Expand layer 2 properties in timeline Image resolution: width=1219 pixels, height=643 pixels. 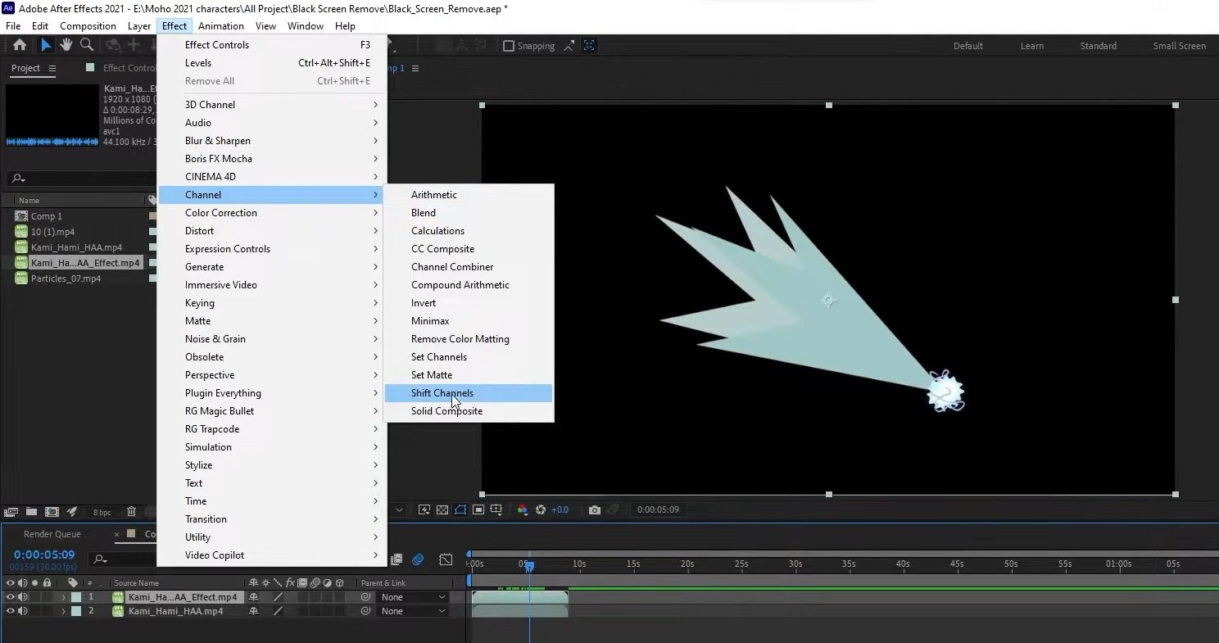[63, 611]
